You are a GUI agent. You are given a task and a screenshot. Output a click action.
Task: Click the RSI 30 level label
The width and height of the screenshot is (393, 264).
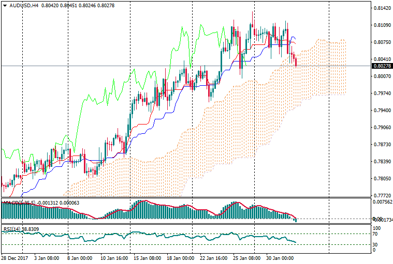point(376,244)
